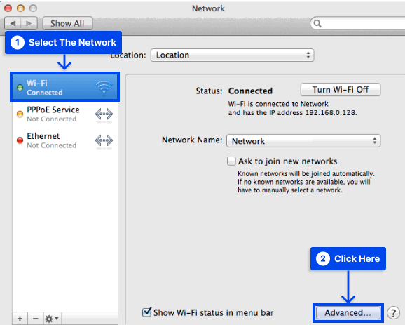Open the help question mark button

[393, 313]
